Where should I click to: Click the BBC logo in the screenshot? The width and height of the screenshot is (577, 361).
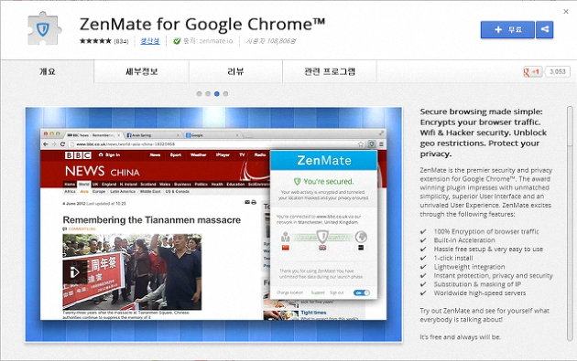click(78, 155)
